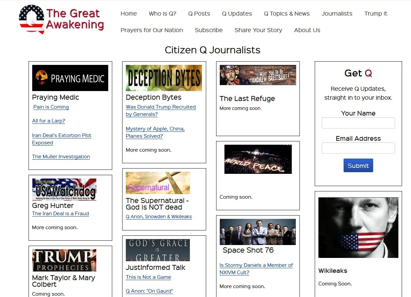Click the Email Address input field

point(358,148)
